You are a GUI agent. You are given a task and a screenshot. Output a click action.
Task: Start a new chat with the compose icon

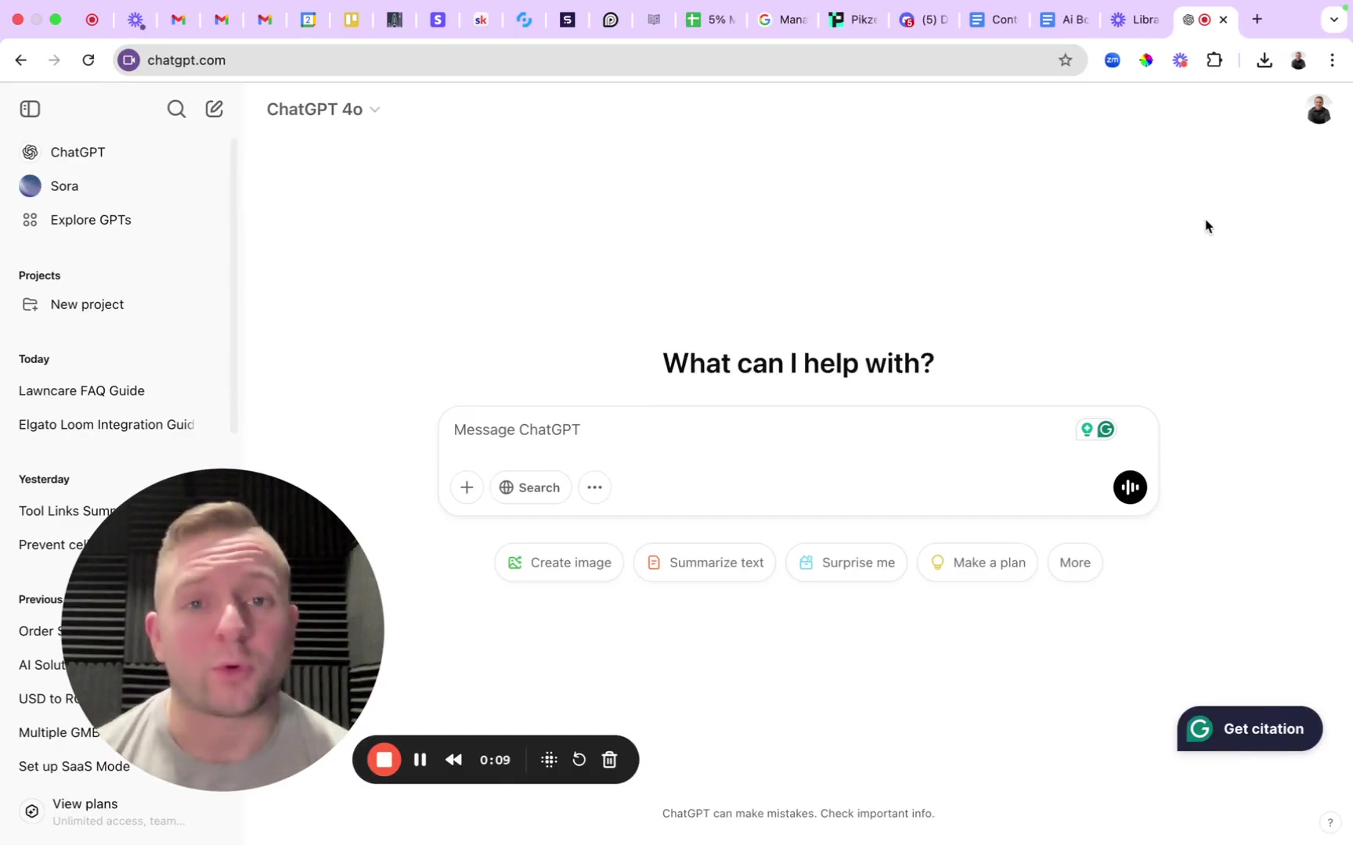pos(215,109)
